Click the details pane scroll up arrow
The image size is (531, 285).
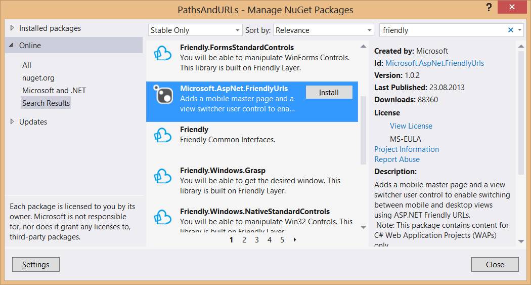[521, 47]
